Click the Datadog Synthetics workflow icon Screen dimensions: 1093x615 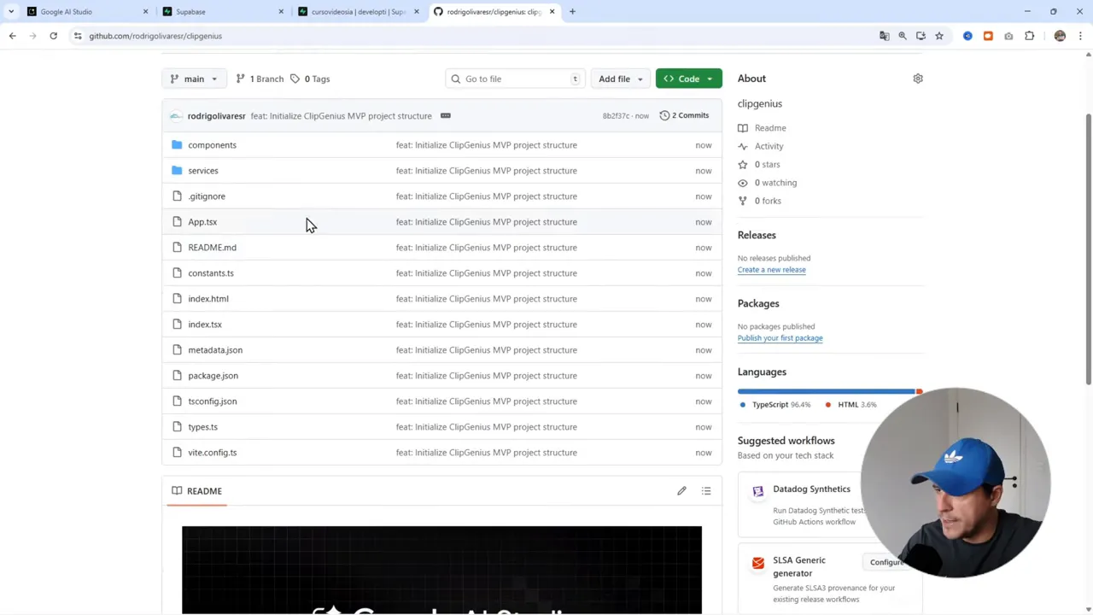758,490
